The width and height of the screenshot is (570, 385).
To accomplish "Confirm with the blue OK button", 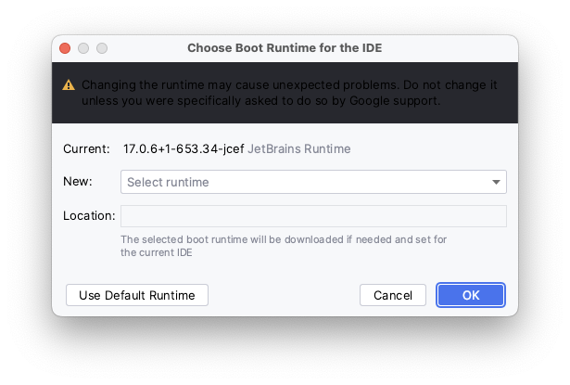I will 471,295.
